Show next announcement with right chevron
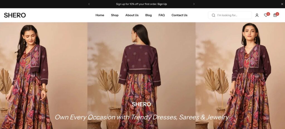Image resolution: width=285 pixels, height=129 pixels. coord(194,4)
